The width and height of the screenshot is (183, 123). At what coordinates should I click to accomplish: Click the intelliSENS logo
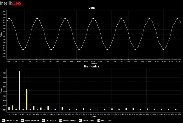coord(11,3)
